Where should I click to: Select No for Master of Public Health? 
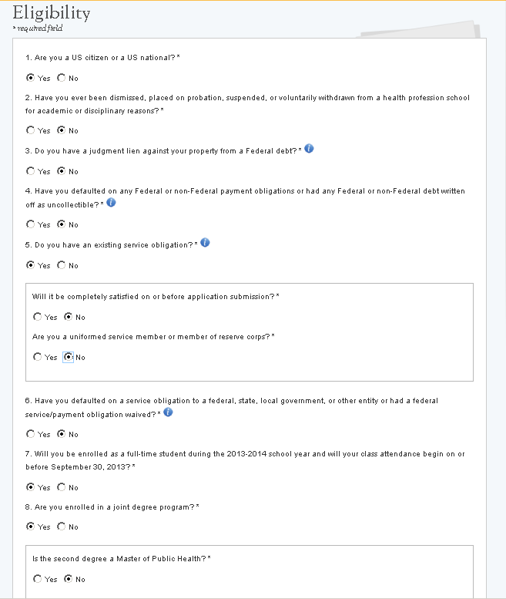tap(69, 579)
